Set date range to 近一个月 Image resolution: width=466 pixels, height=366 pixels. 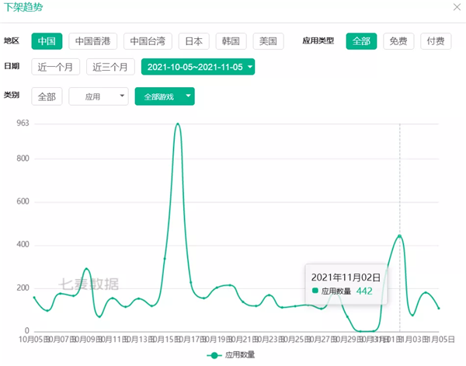tap(56, 67)
